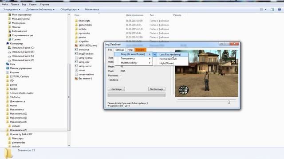Open Добавить в библиотеку dropdown
Screen dimensions: 284x159
click(x=40, y=9)
